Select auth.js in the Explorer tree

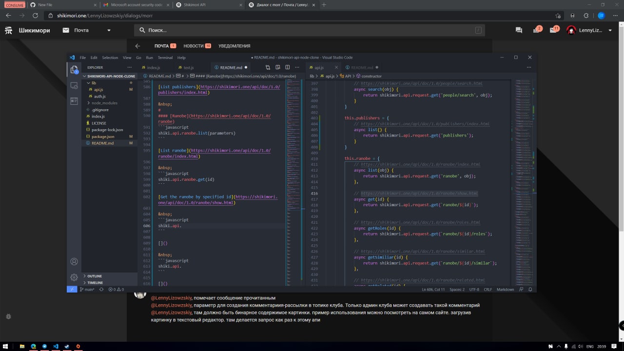pyautogui.click(x=109, y=97)
